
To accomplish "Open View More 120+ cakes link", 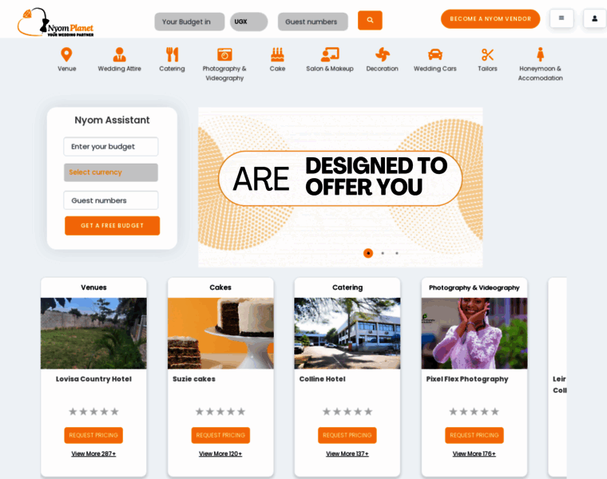I will [x=220, y=453].
